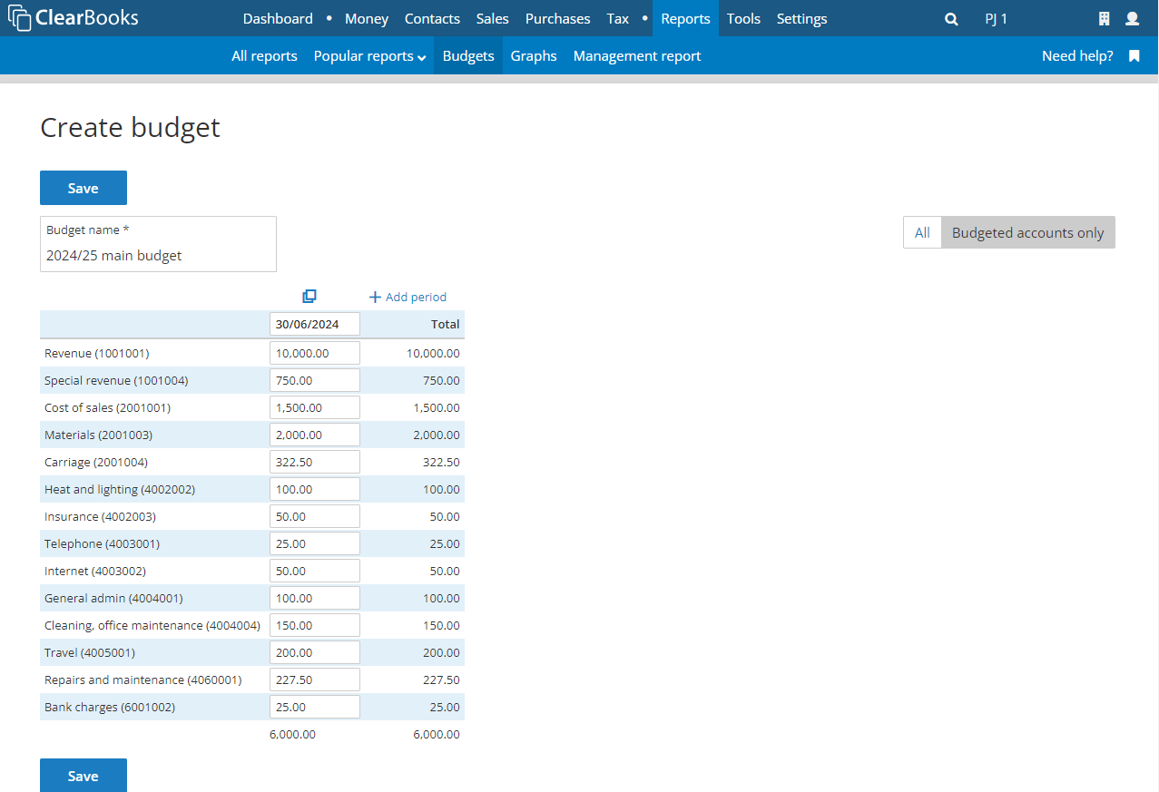Click the PJ 1 business name

(997, 19)
